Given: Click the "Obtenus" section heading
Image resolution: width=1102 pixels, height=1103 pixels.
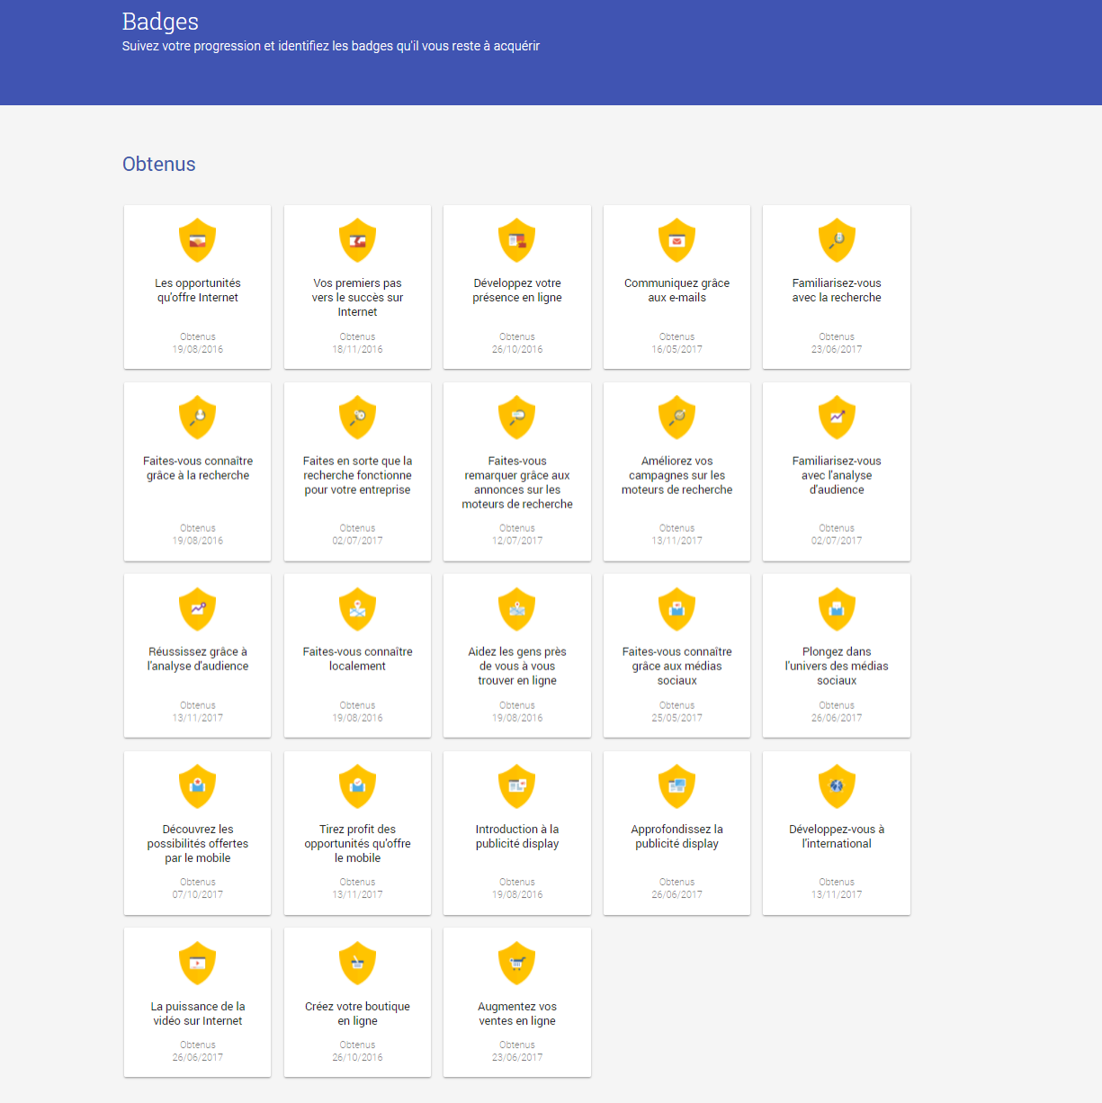Looking at the screenshot, I should coord(158,165).
